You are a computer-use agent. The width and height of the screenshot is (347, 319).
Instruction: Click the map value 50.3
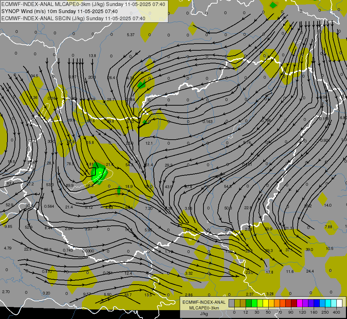(x=228, y=208)
